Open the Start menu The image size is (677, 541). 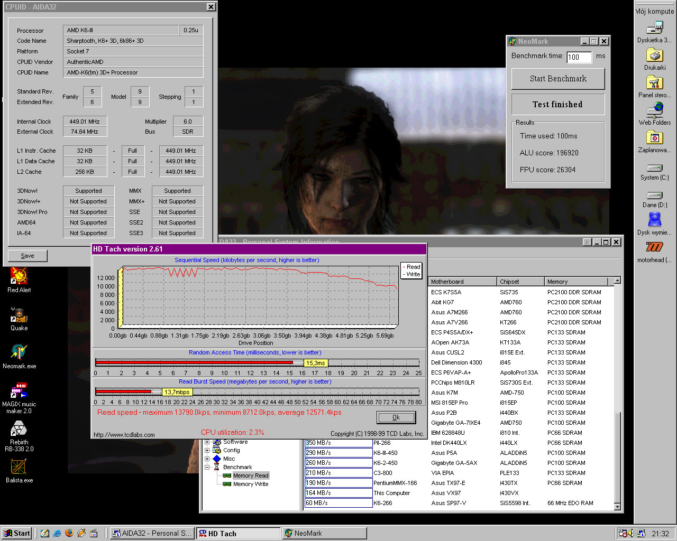(x=17, y=533)
